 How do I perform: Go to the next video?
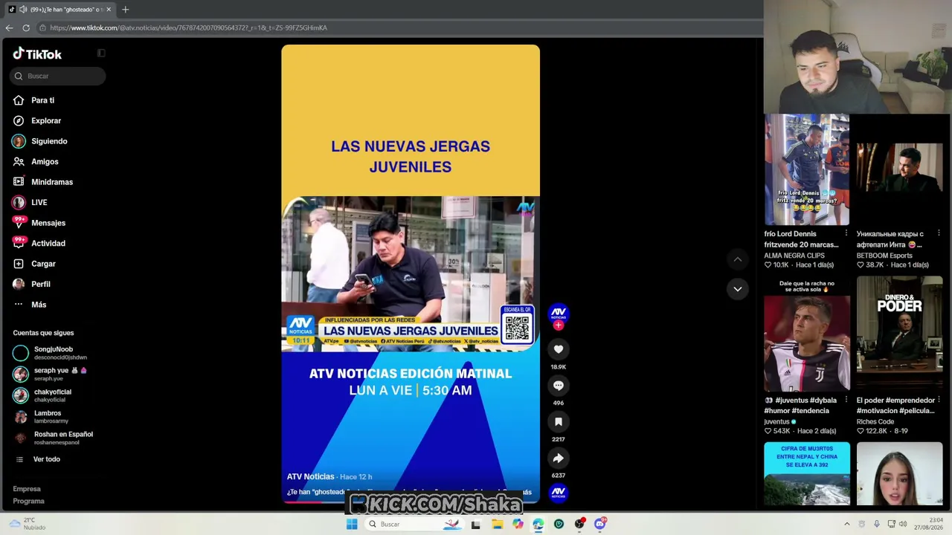tap(737, 289)
